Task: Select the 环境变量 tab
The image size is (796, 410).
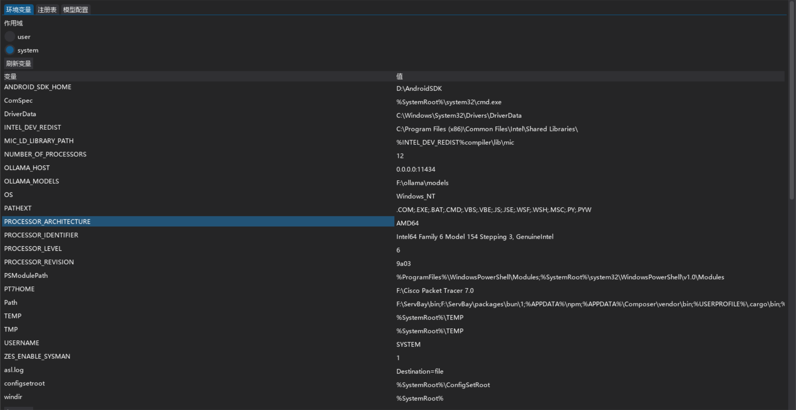Action: 18,10
